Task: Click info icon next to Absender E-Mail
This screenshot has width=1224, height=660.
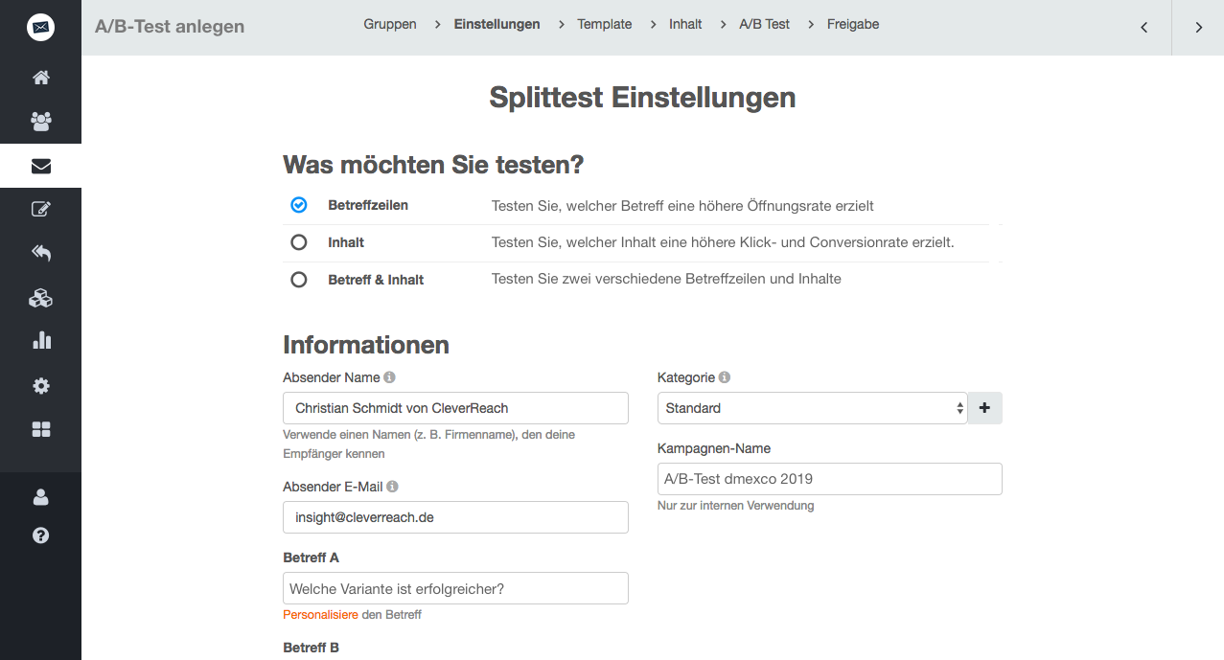Action: click(x=393, y=487)
